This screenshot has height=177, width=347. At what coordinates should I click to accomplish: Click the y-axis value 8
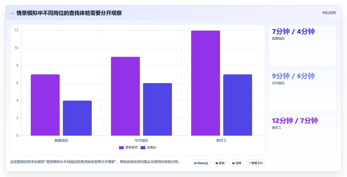pyautogui.click(x=17, y=65)
